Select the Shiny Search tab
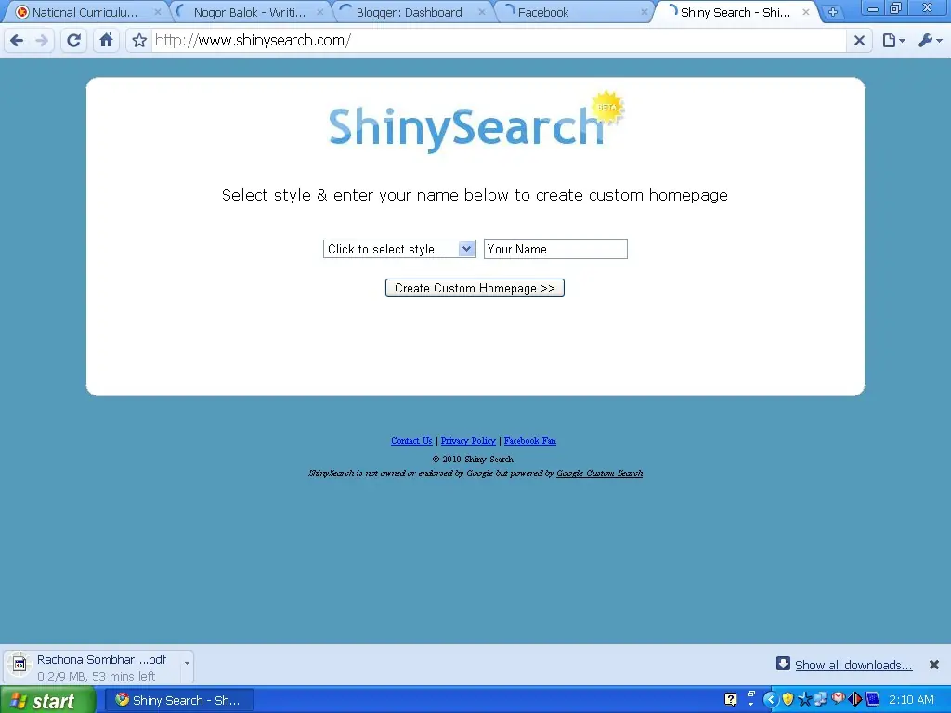The width and height of the screenshot is (951, 713). click(x=736, y=12)
